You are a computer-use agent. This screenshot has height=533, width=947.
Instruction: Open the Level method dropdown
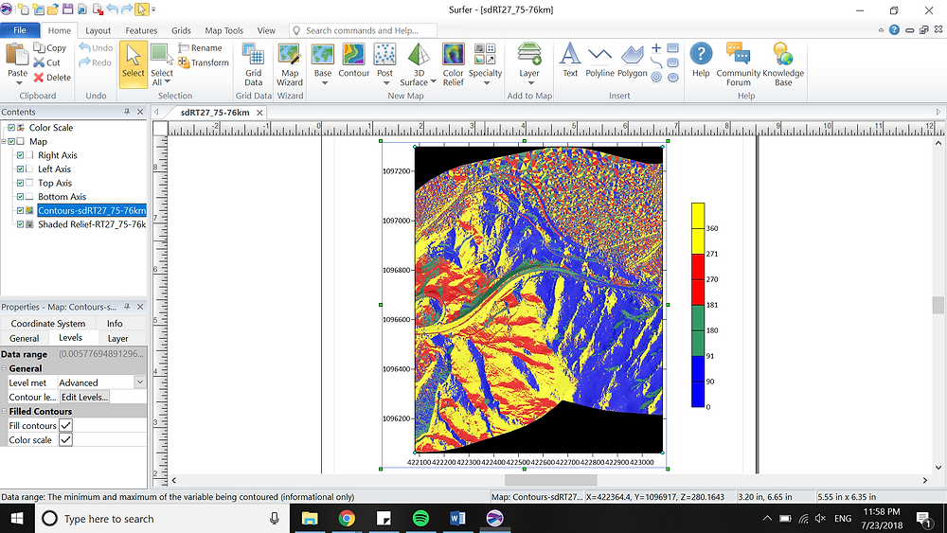click(140, 382)
